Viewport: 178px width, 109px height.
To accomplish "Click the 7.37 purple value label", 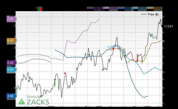I will [x=12, y=19].
